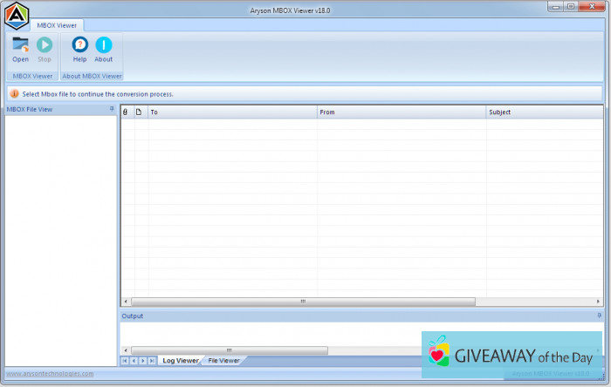Toggle the Output panel pin
Screen dimensions: 611x387
coord(599,316)
